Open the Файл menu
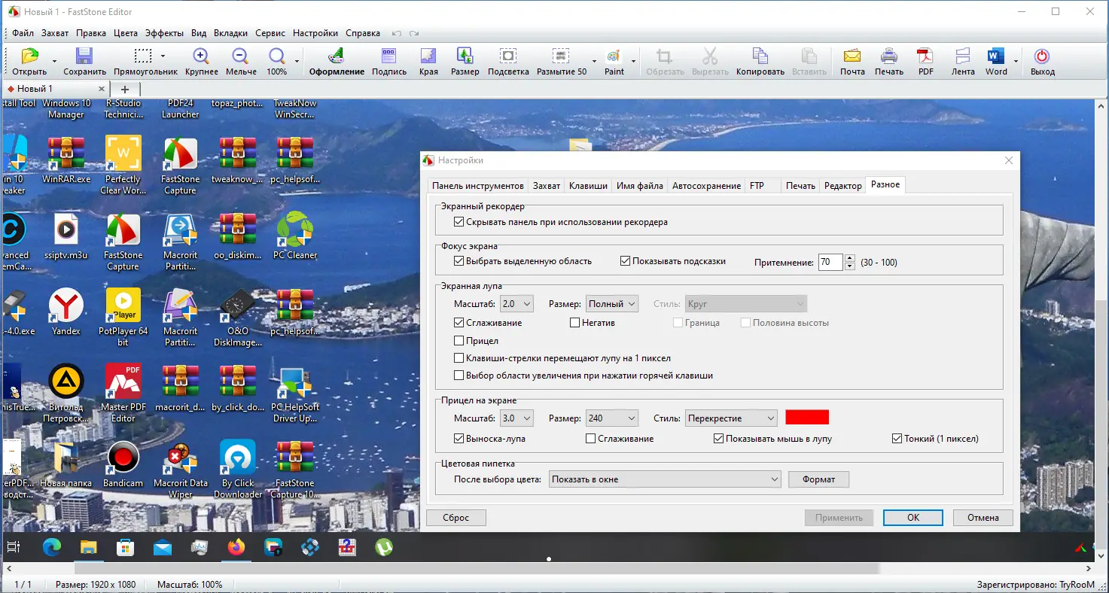This screenshot has width=1109, height=593. (23, 33)
